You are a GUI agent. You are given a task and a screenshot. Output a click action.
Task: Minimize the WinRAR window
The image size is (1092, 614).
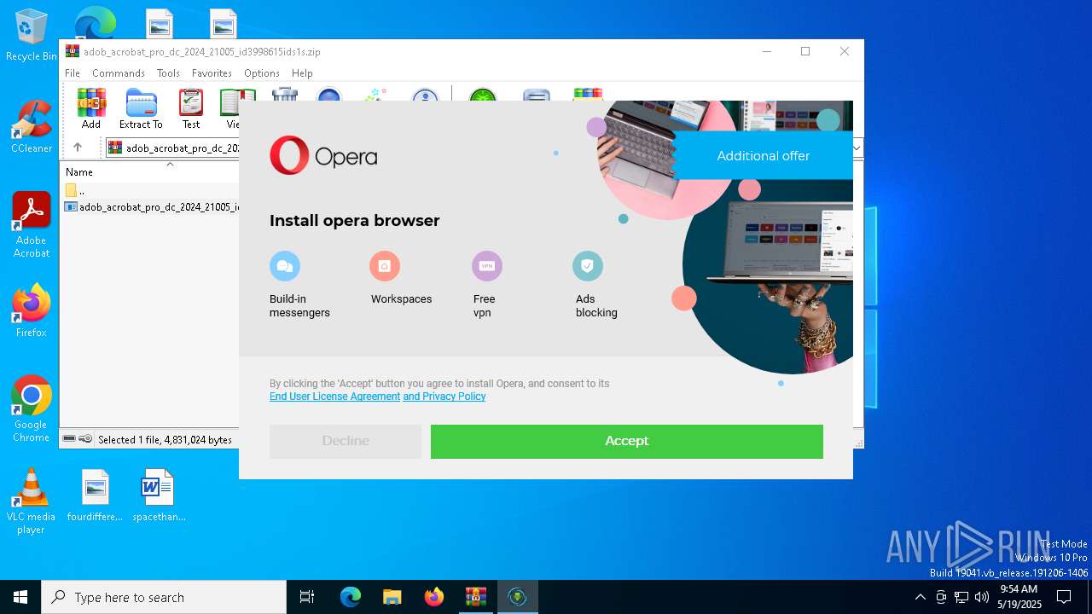pyautogui.click(x=766, y=51)
